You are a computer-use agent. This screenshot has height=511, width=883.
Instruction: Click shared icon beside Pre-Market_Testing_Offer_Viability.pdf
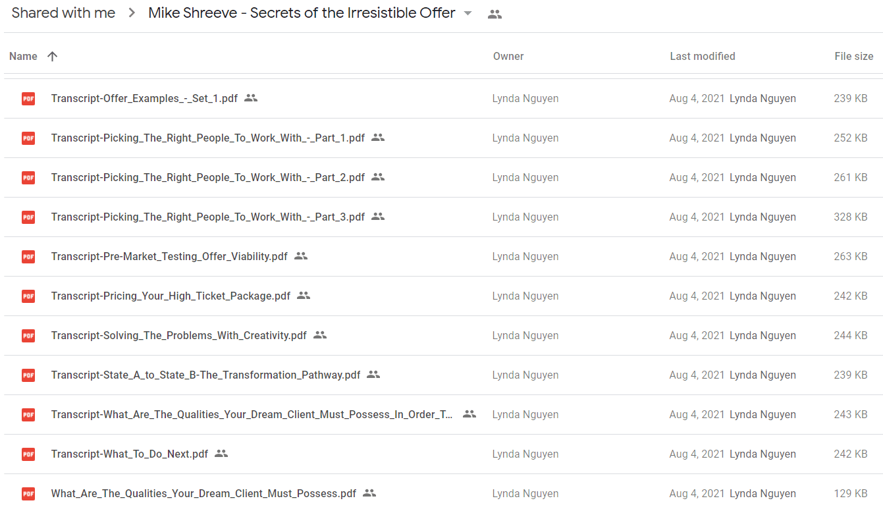click(x=301, y=256)
